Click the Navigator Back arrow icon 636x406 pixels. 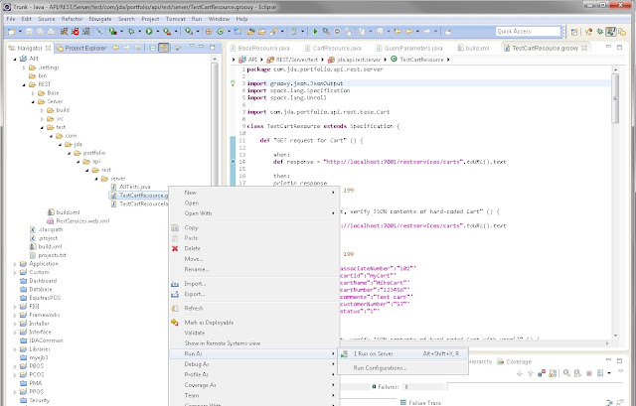click(116, 48)
